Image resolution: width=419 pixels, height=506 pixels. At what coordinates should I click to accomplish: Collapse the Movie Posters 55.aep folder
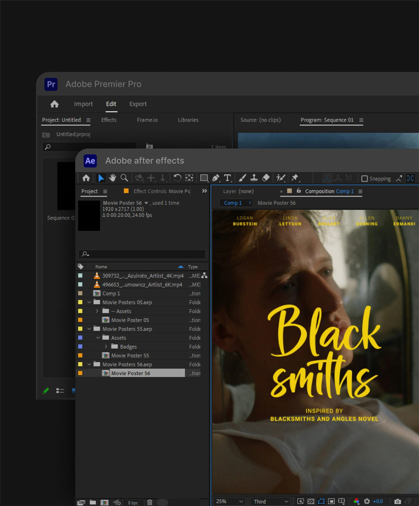(x=89, y=329)
